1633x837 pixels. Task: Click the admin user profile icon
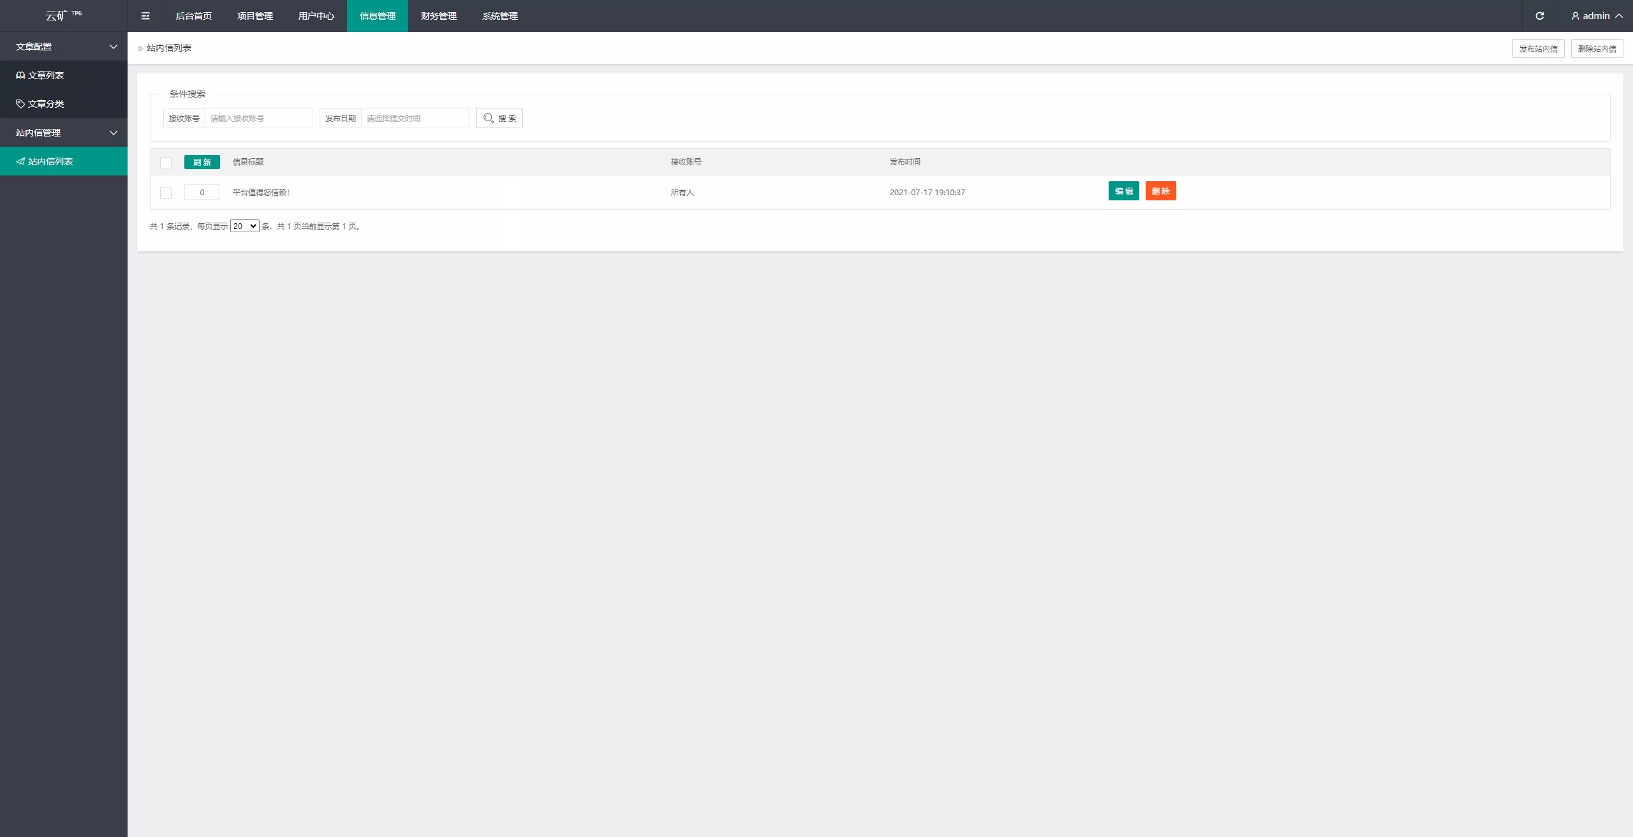[1575, 16]
